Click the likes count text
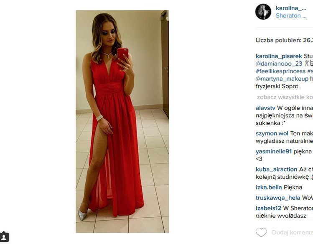The height and width of the screenshot is (244, 313). pyautogui.click(x=284, y=40)
